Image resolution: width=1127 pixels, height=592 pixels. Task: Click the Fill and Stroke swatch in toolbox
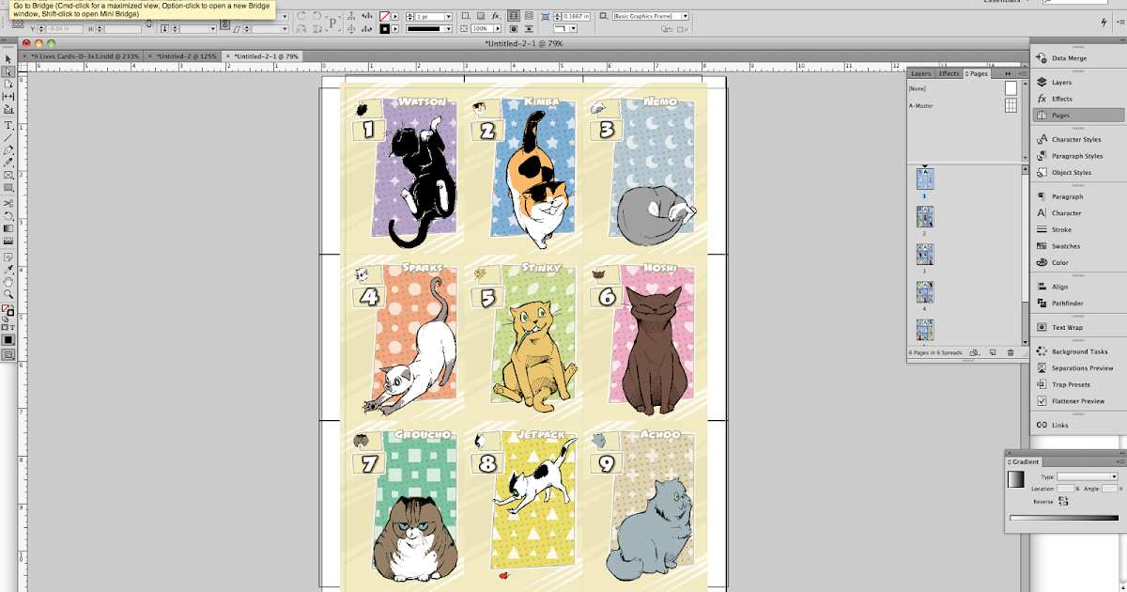(8, 309)
